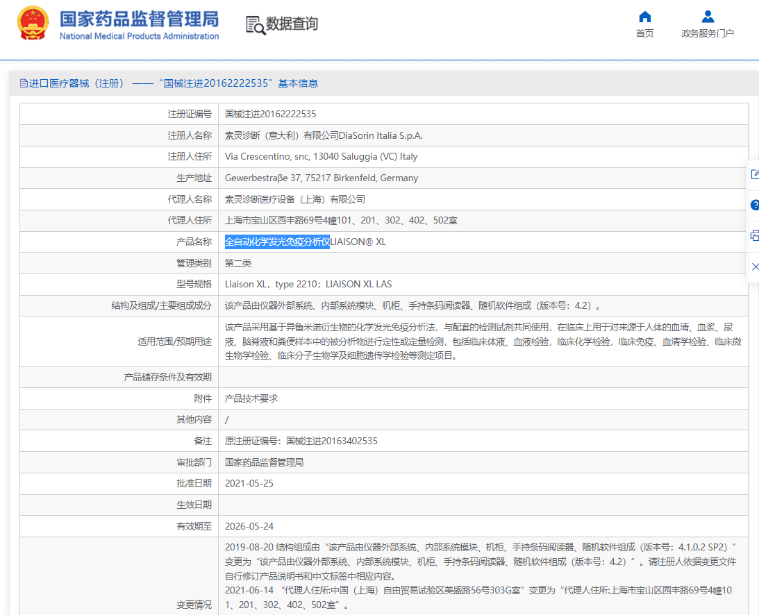Click the Gewerbestraβe 37, 75217 Birkenfeld address
The height and width of the screenshot is (615, 759).
coord(322,178)
